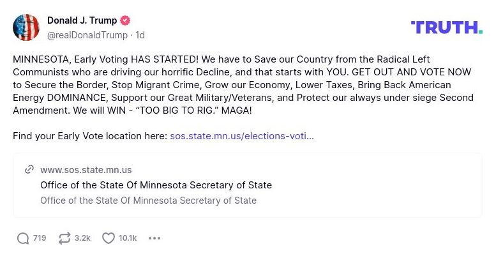
Task: Click the red verified badge
Action: 126,21
